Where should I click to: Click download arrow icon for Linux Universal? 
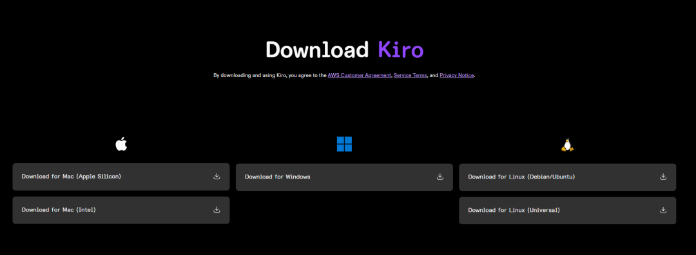pos(663,210)
